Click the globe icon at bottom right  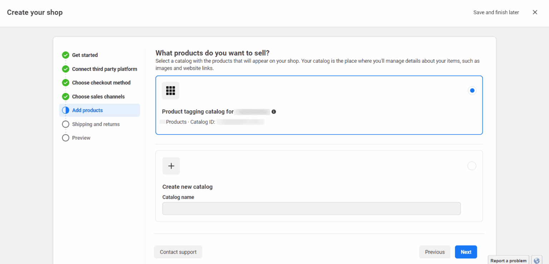(x=536, y=260)
